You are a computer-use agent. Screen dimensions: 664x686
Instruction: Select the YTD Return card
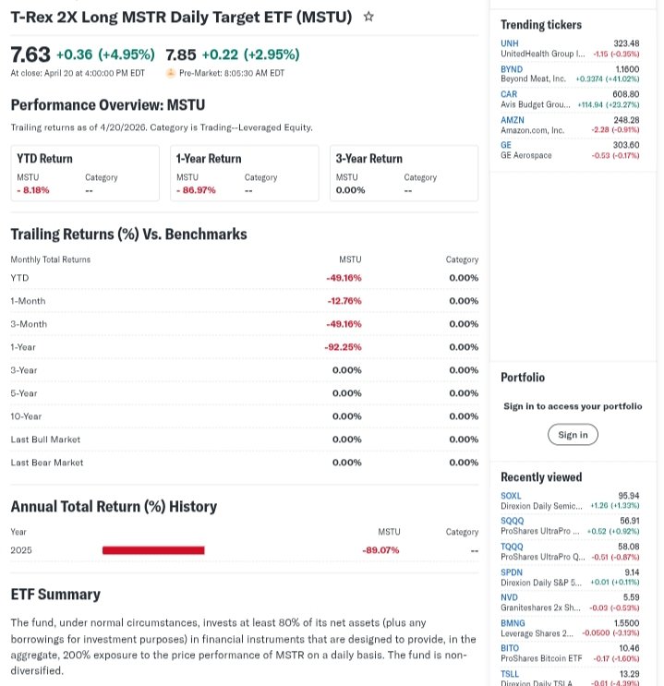(x=85, y=173)
